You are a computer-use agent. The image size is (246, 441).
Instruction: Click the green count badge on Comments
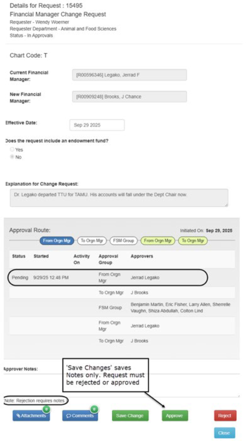94,410
